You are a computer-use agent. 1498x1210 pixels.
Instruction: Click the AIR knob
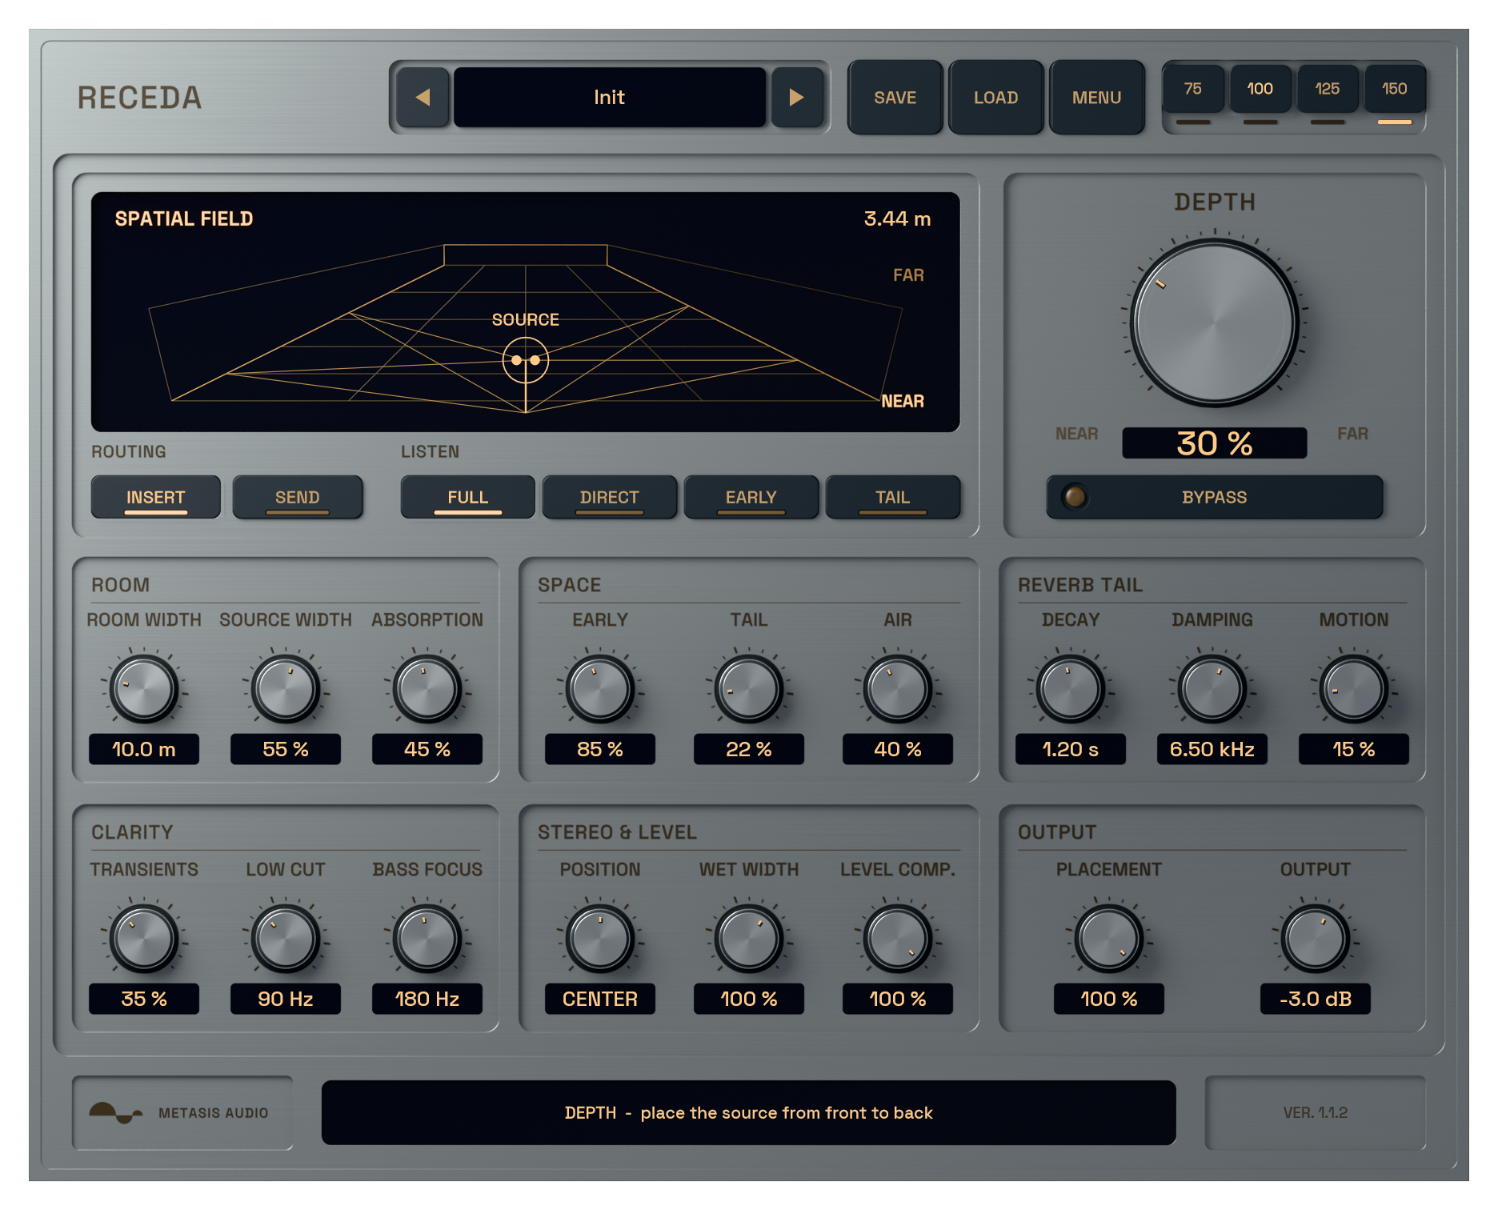(x=898, y=689)
